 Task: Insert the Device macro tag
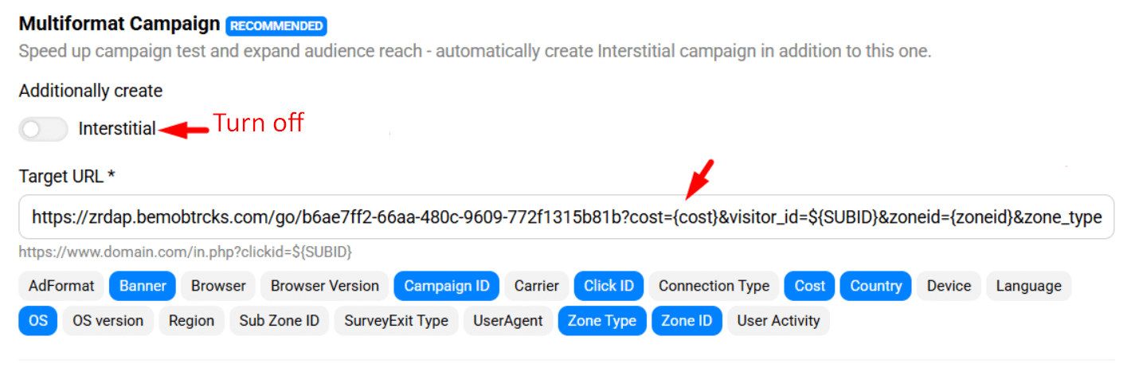tap(949, 286)
